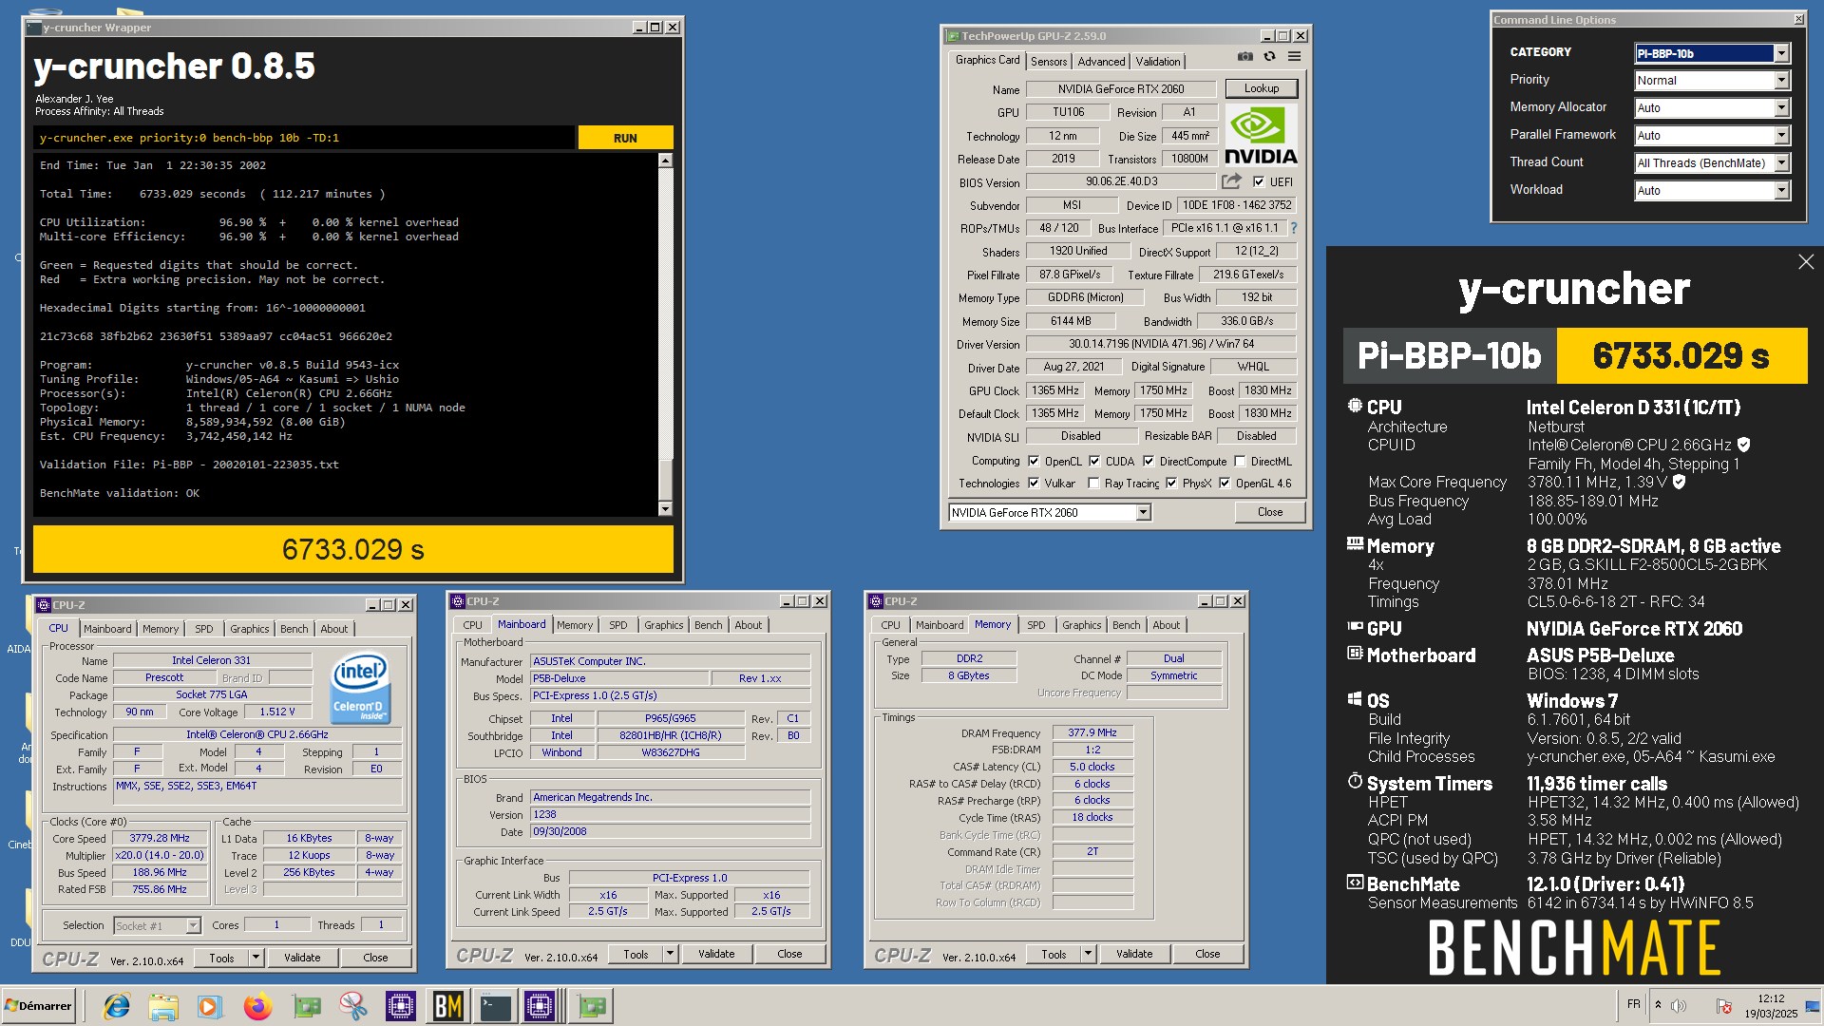Screen dimensions: 1824x1026
Task: Click the System Timers stopwatch icon
Action: [1355, 781]
